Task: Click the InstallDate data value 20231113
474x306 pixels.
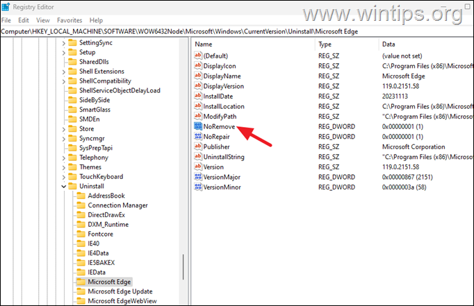Action: click(395, 96)
